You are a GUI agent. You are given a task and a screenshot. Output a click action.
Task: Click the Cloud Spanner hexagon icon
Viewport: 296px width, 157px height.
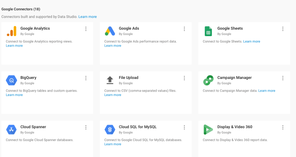pos(12,130)
